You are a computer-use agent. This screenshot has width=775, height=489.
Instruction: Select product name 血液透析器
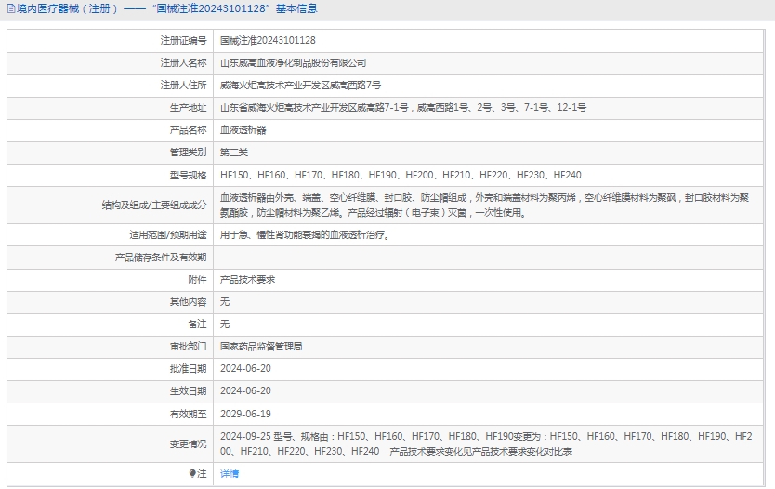pyautogui.click(x=243, y=130)
